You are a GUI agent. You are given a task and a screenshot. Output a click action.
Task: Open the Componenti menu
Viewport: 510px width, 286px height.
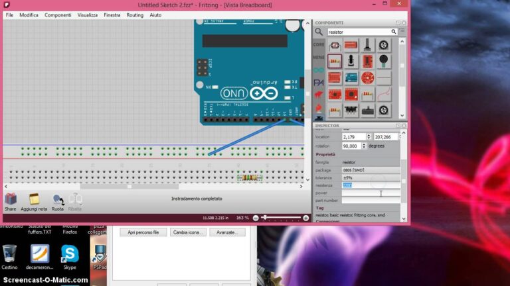(x=58, y=15)
